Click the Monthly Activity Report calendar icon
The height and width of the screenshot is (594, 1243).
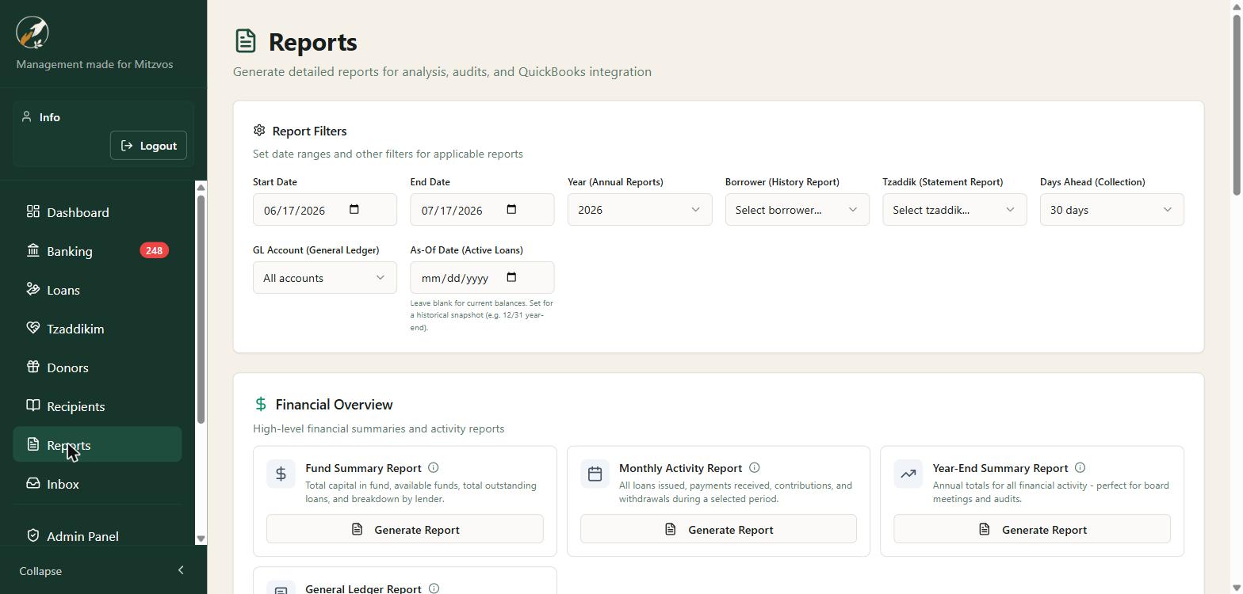tap(595, 474)
